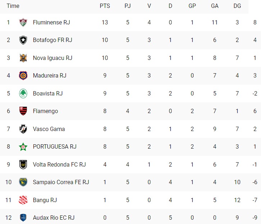The image size is (261, 224).
Task: Click the Botafogo FR RJ star crest
Action: tap(23, 40)
